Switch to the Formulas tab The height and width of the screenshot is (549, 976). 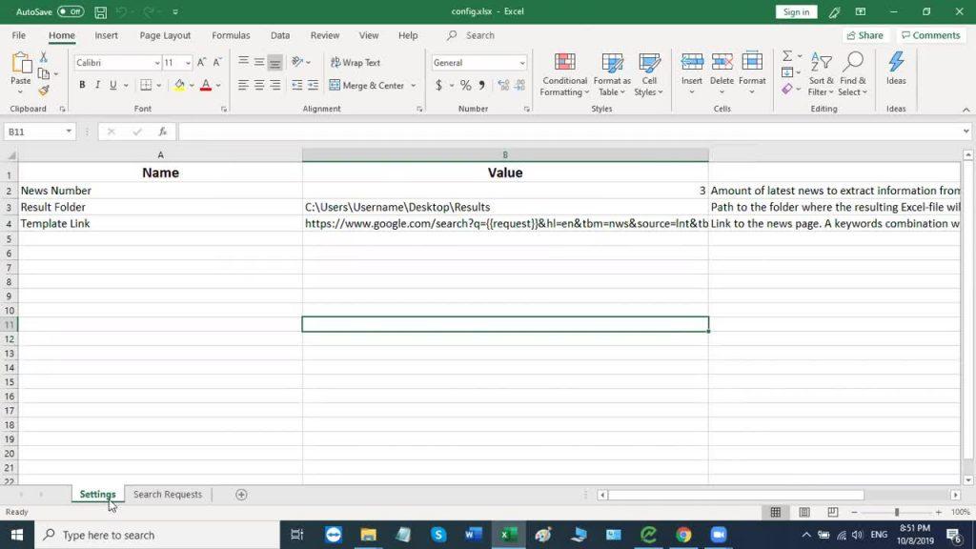pos(231,35)
